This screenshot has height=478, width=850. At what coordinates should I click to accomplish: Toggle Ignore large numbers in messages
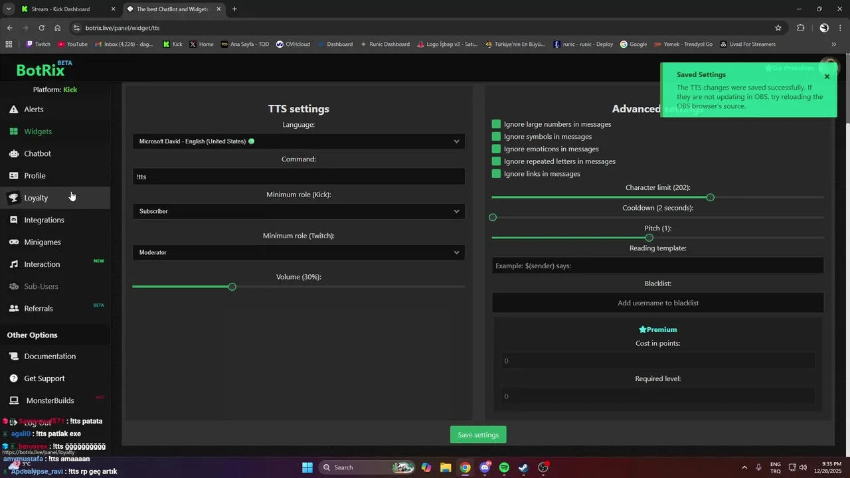(496, 124)
